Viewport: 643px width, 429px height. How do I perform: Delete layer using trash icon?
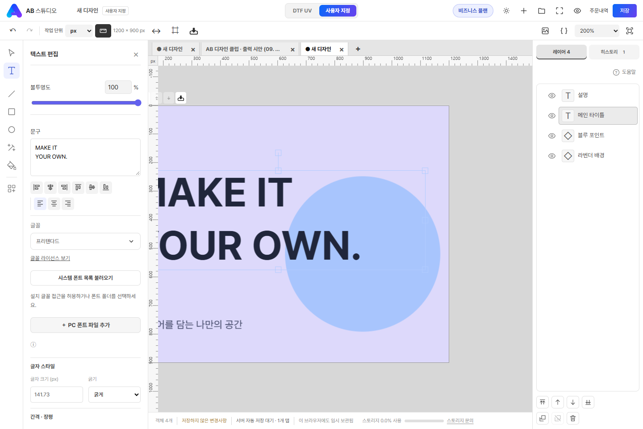pos(573,418)
